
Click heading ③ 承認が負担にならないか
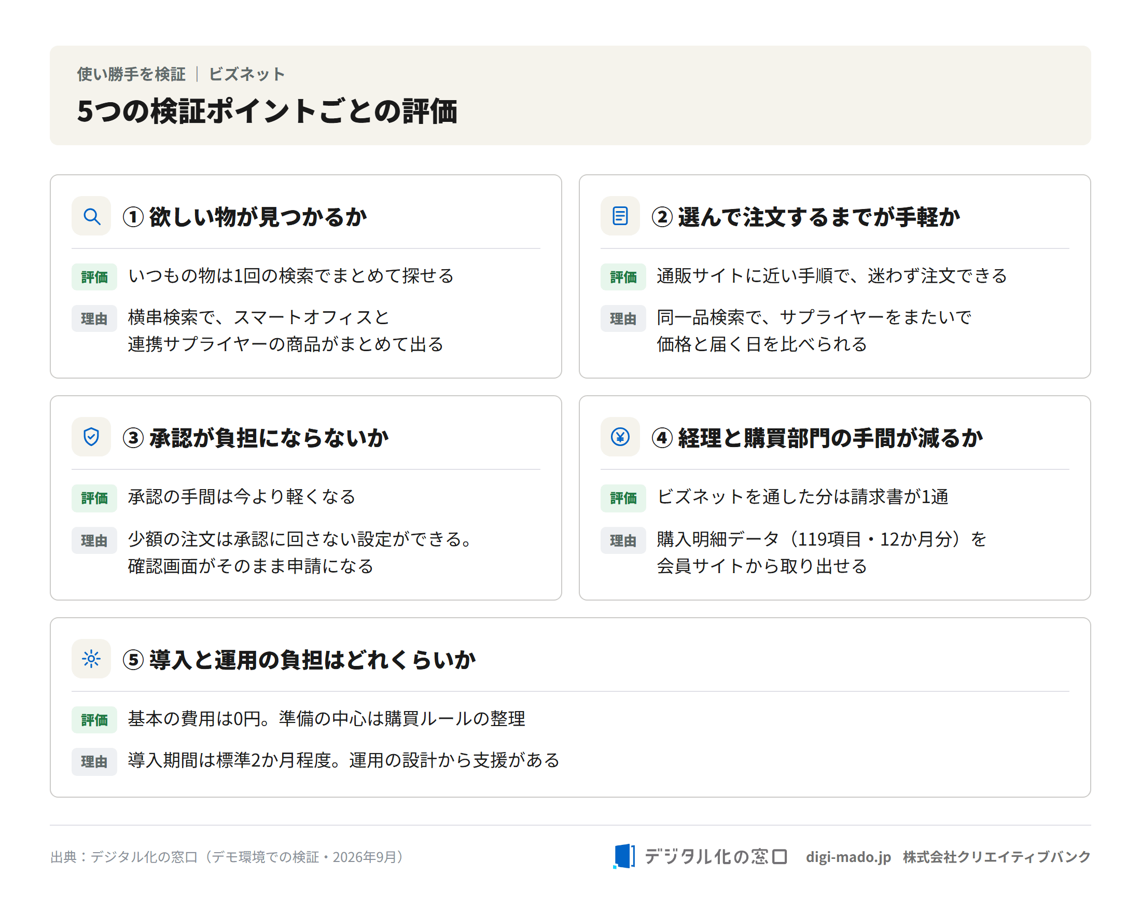(256, 438)
